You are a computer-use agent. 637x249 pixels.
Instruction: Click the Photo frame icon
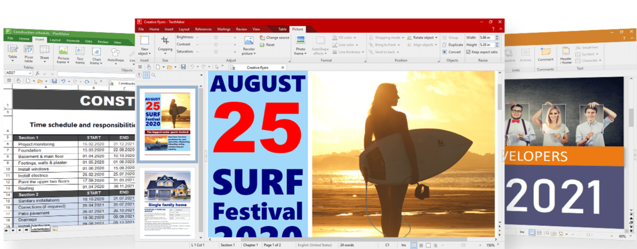tap(300, 45)
